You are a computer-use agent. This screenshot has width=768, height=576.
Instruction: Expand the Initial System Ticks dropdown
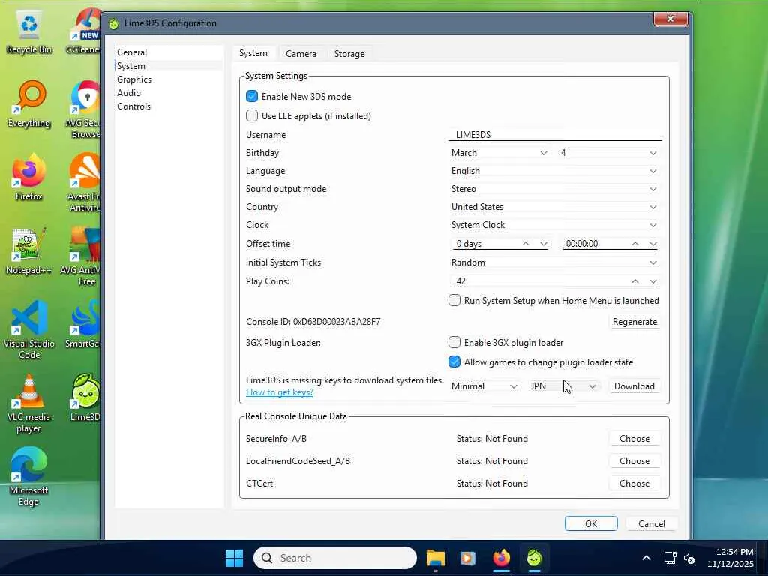(554, 262)
